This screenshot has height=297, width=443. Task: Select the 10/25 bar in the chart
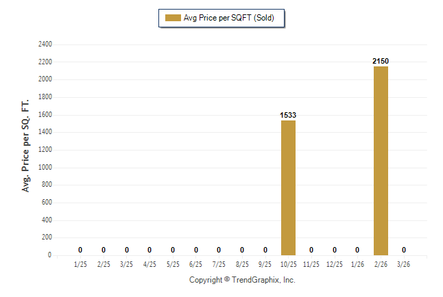click(288, 188)
